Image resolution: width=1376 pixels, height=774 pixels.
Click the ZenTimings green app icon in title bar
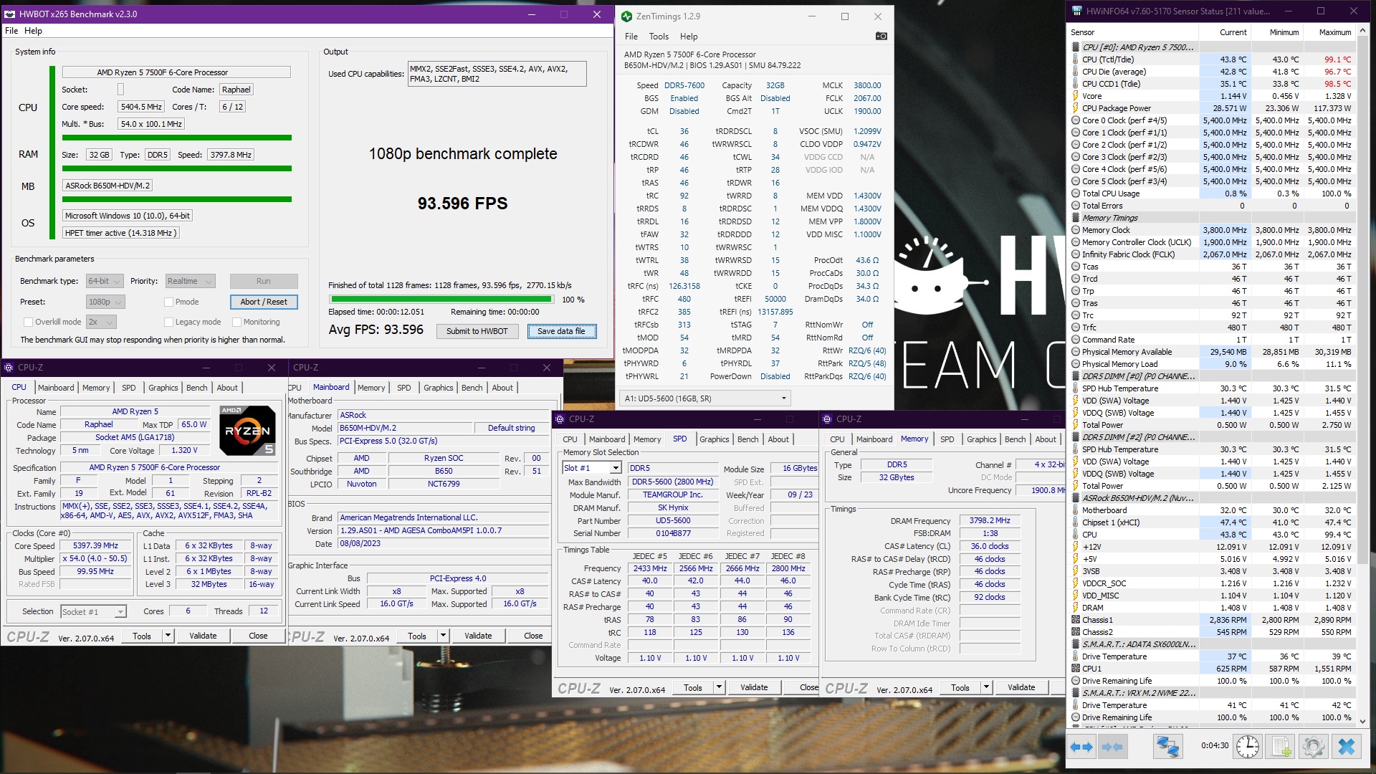[x=626, y=16]
